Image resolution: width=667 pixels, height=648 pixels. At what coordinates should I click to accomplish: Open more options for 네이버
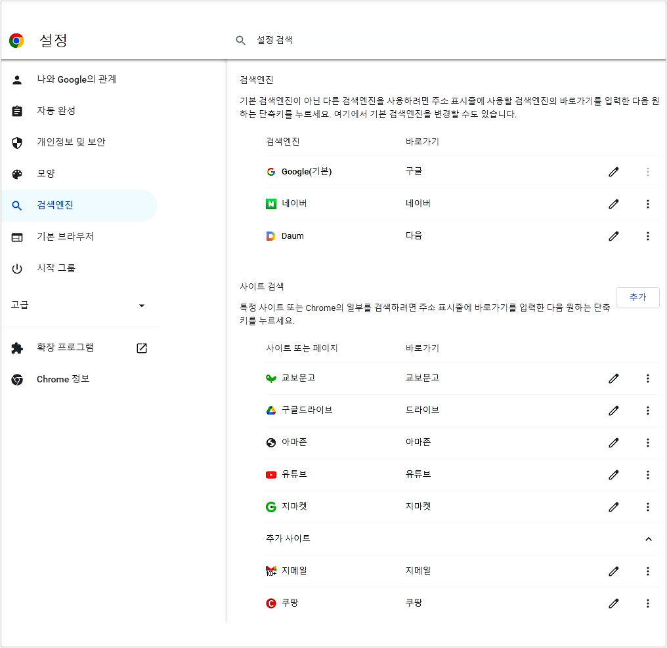647,204
